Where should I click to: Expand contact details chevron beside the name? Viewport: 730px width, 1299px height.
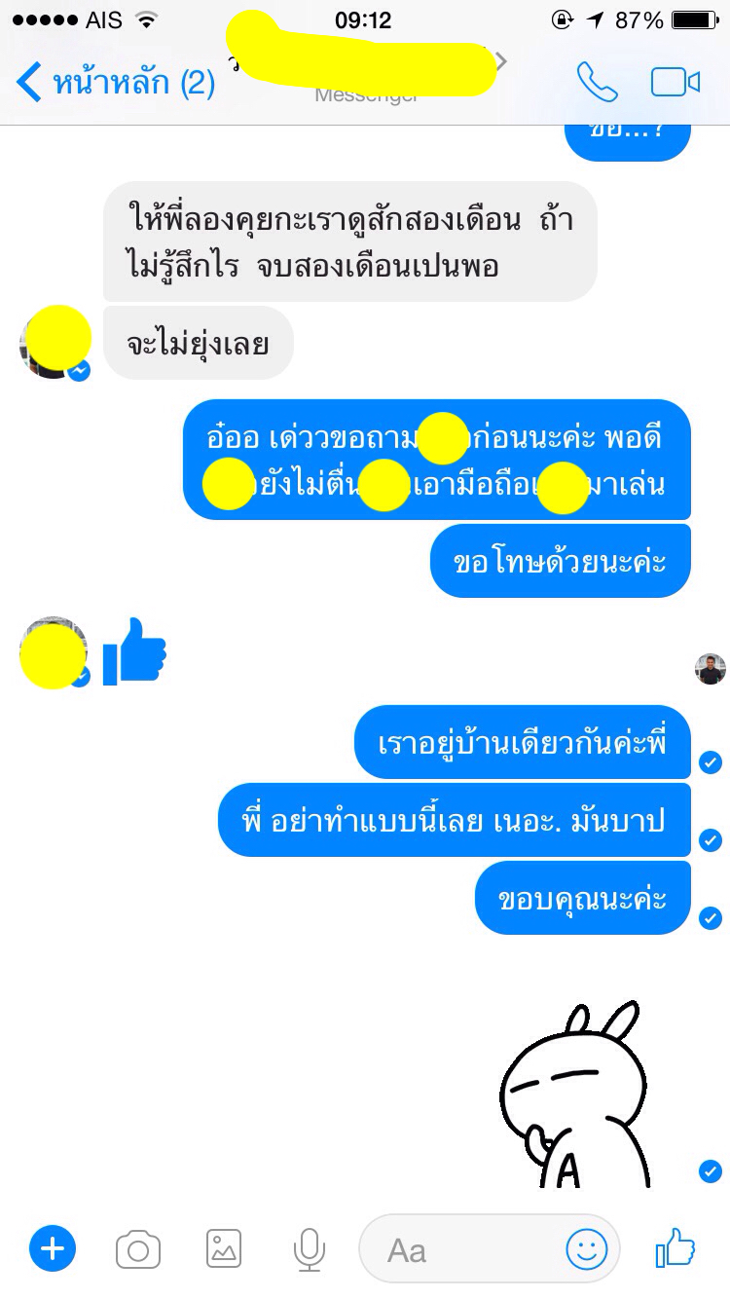502,62
